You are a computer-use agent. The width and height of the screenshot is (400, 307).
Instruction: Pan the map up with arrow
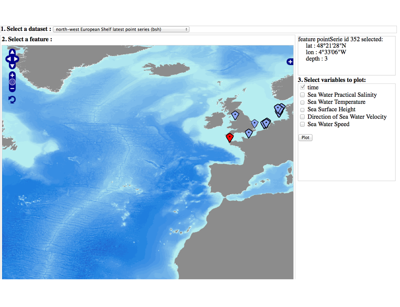pos(12,52)
